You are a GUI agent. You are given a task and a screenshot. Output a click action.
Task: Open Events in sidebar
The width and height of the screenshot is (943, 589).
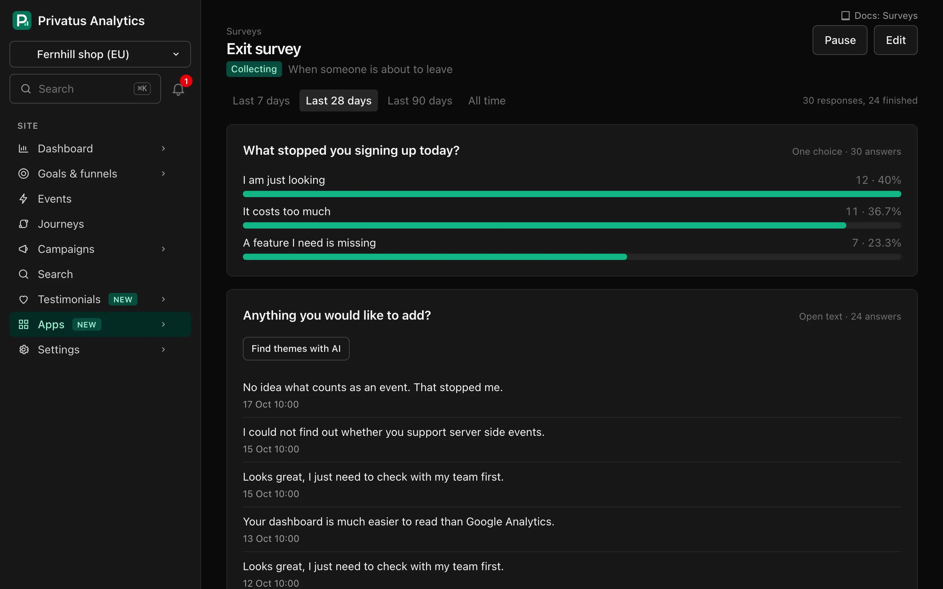(100, 199)
